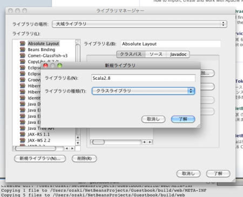
Task: Select the Absolute Layout library icon
Action: tap(23, 44)
